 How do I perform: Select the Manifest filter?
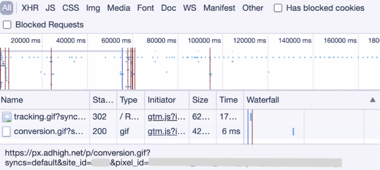(x=219, y=8)
